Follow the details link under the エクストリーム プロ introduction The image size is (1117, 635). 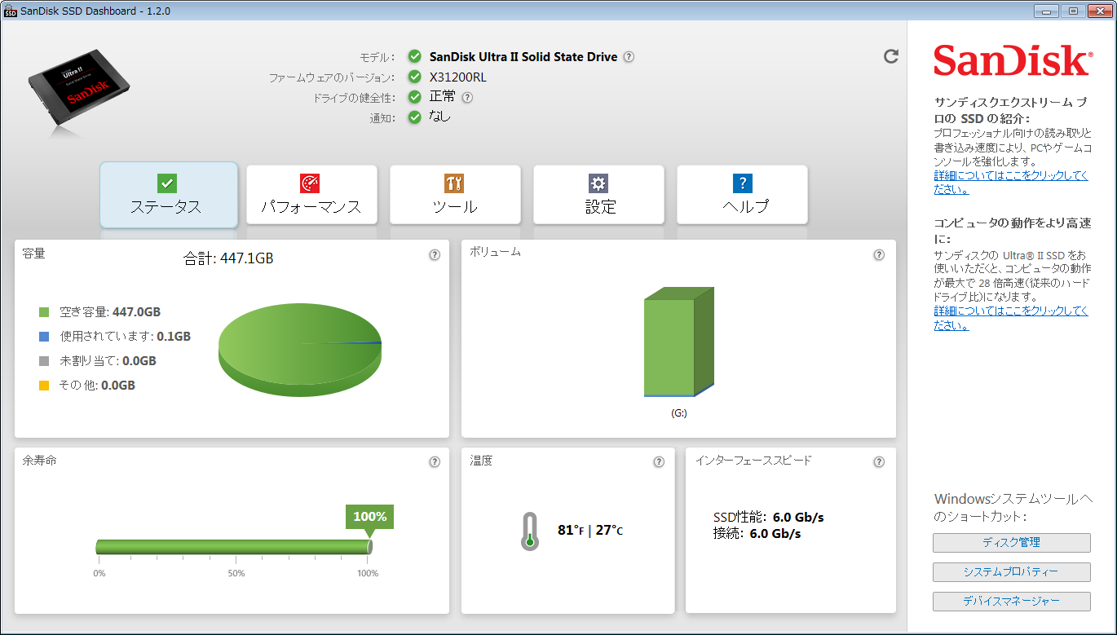1011,183
